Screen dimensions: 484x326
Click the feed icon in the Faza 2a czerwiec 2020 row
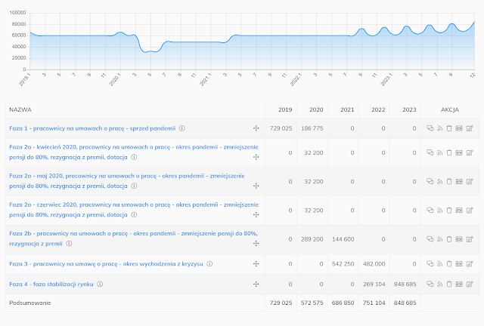pos(440,210)
